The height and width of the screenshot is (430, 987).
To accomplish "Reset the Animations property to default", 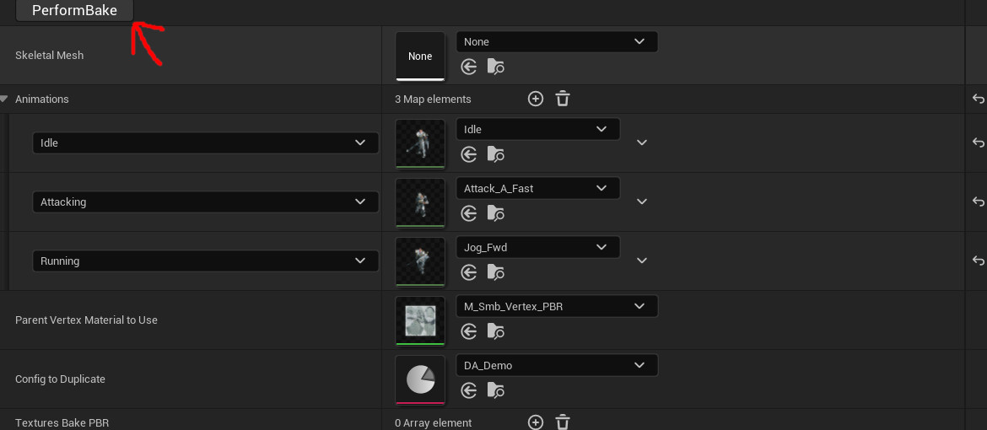I will coord(978,99).
